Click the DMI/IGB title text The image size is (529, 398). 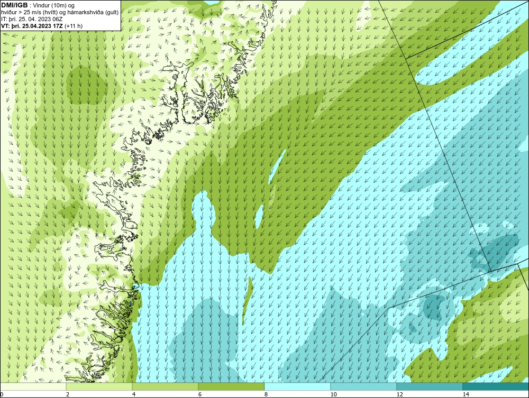[x=14, y=5]
